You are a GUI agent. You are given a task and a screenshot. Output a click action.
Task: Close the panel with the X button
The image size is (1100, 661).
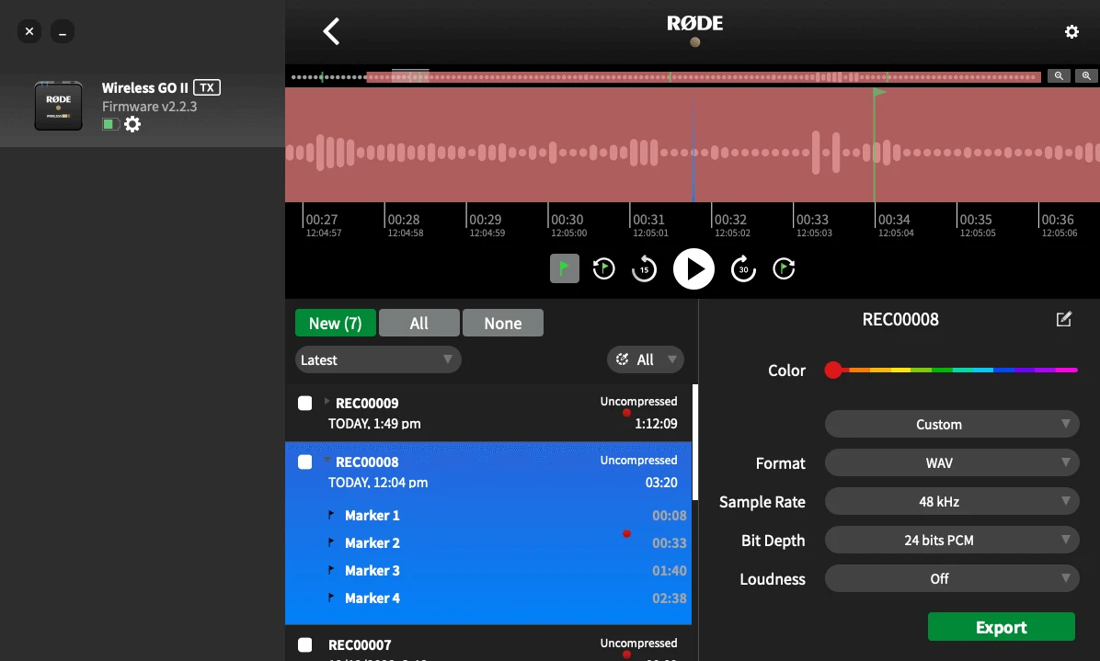tap(29, 31)
